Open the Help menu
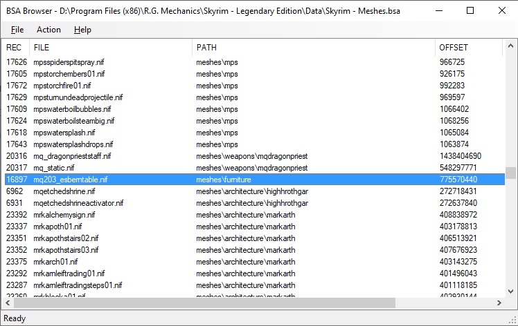This screenshot has height=326, width=518. (82, 30)
